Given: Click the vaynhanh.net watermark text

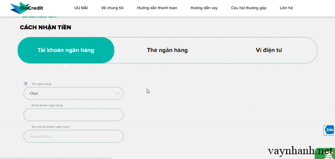Looking at the screenshot, I should tap(300, 151).
